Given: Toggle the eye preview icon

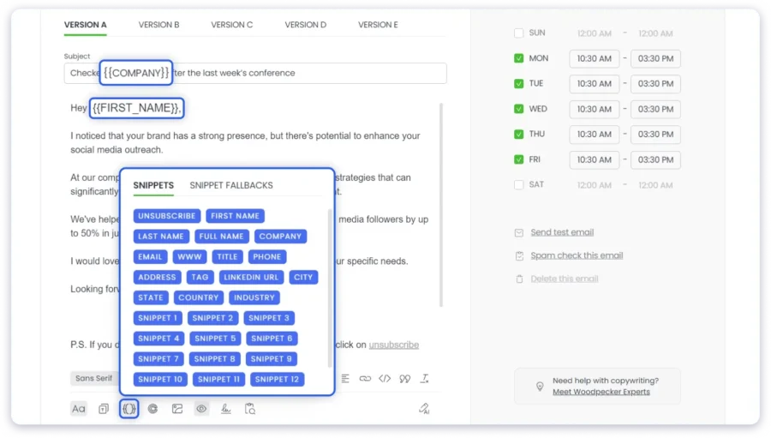Looking at the screenshot, I should (x=201, y=409).
